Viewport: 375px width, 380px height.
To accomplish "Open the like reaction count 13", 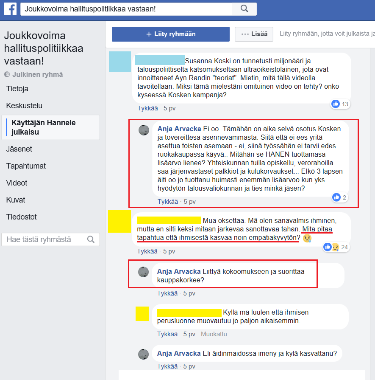I will [x=340, y=104].
